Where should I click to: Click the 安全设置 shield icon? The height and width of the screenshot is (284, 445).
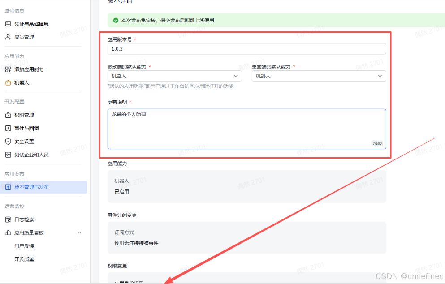coord(8,142)
